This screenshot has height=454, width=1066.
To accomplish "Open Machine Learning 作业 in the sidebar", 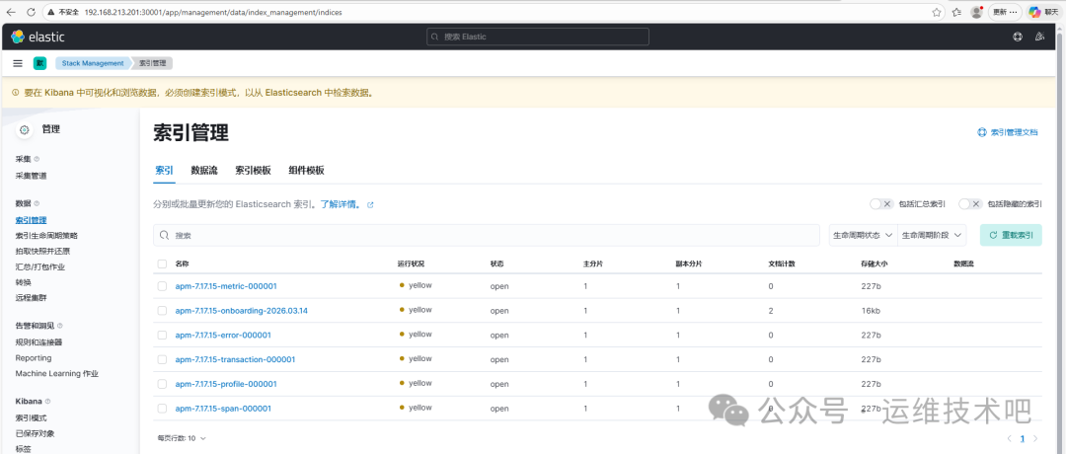I will (57, 374).
